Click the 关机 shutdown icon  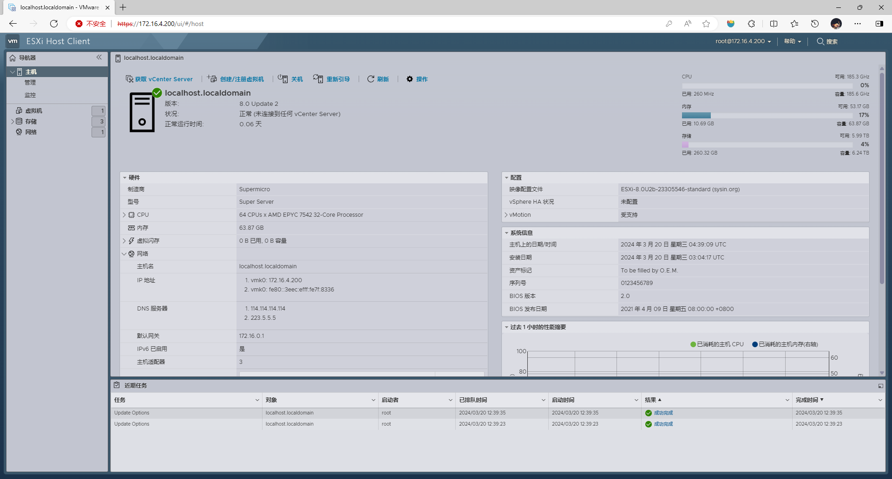282,78
